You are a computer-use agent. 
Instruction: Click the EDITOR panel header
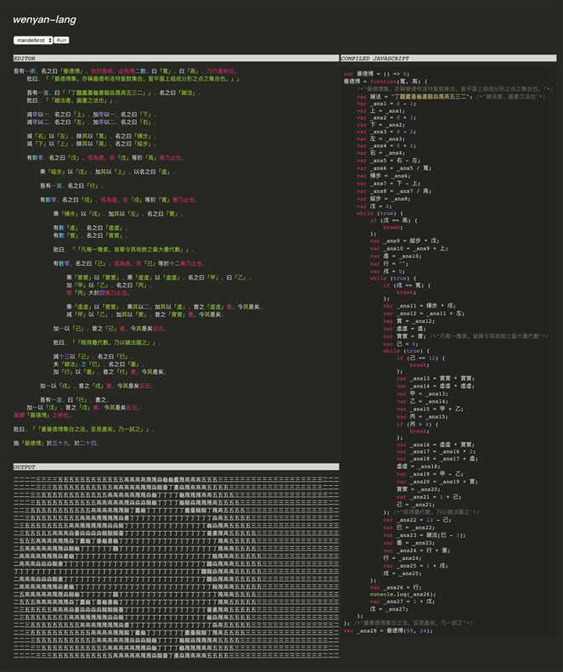[x=176, y=58]
